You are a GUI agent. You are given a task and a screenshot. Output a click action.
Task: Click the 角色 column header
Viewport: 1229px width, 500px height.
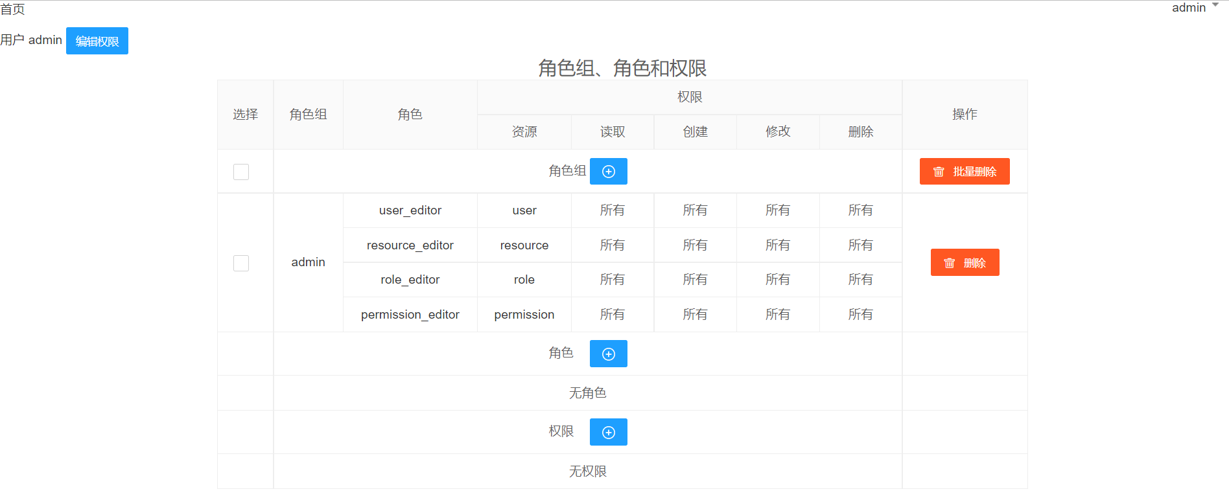tap(410, 115)
